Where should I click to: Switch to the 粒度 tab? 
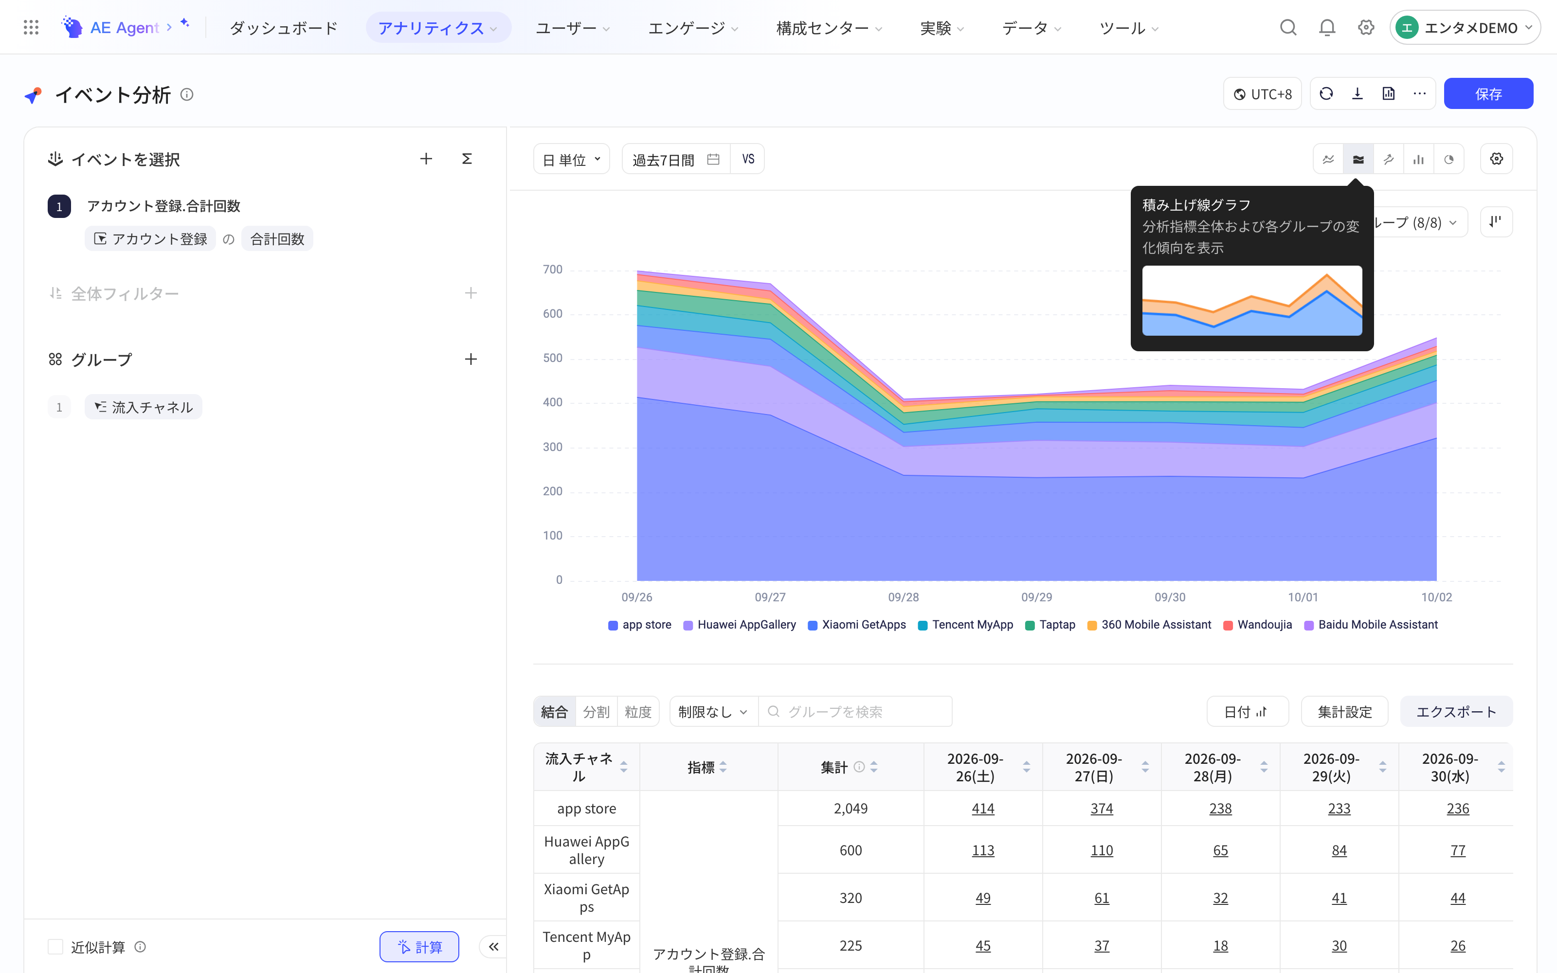click(637, 711)
